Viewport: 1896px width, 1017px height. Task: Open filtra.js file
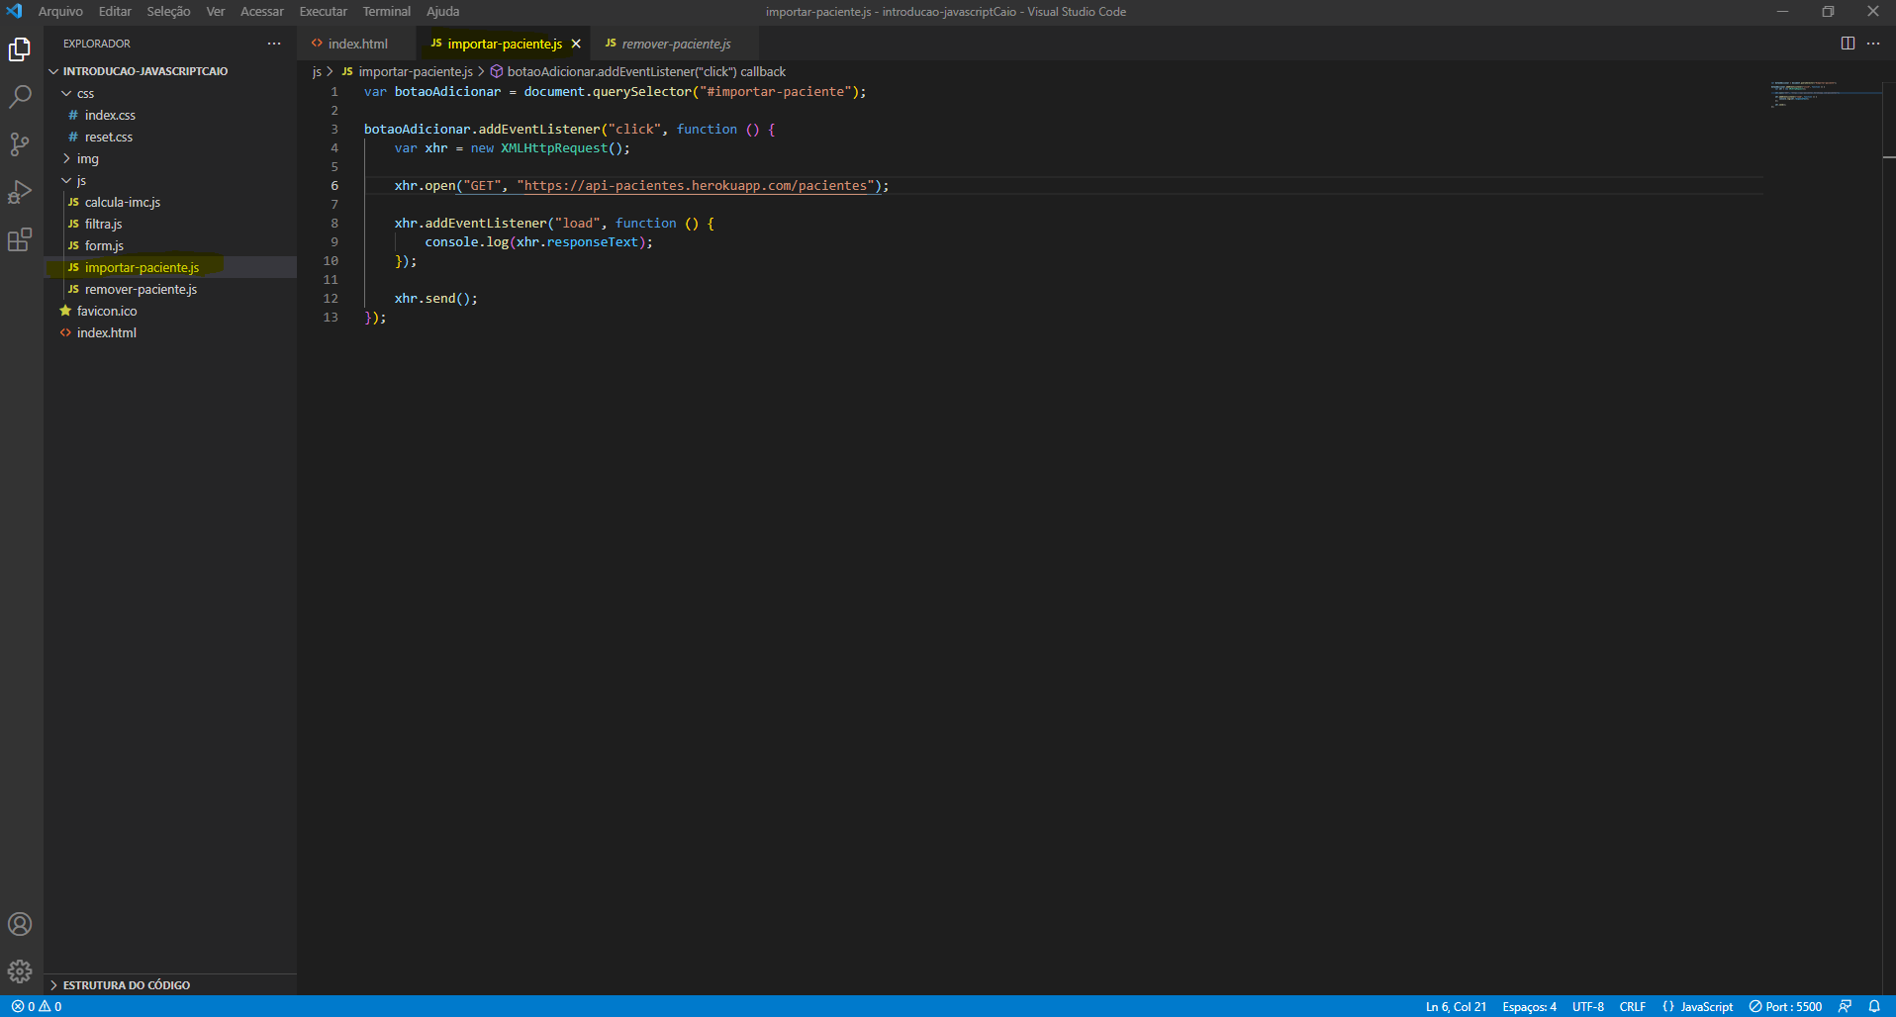pos(170,224)
